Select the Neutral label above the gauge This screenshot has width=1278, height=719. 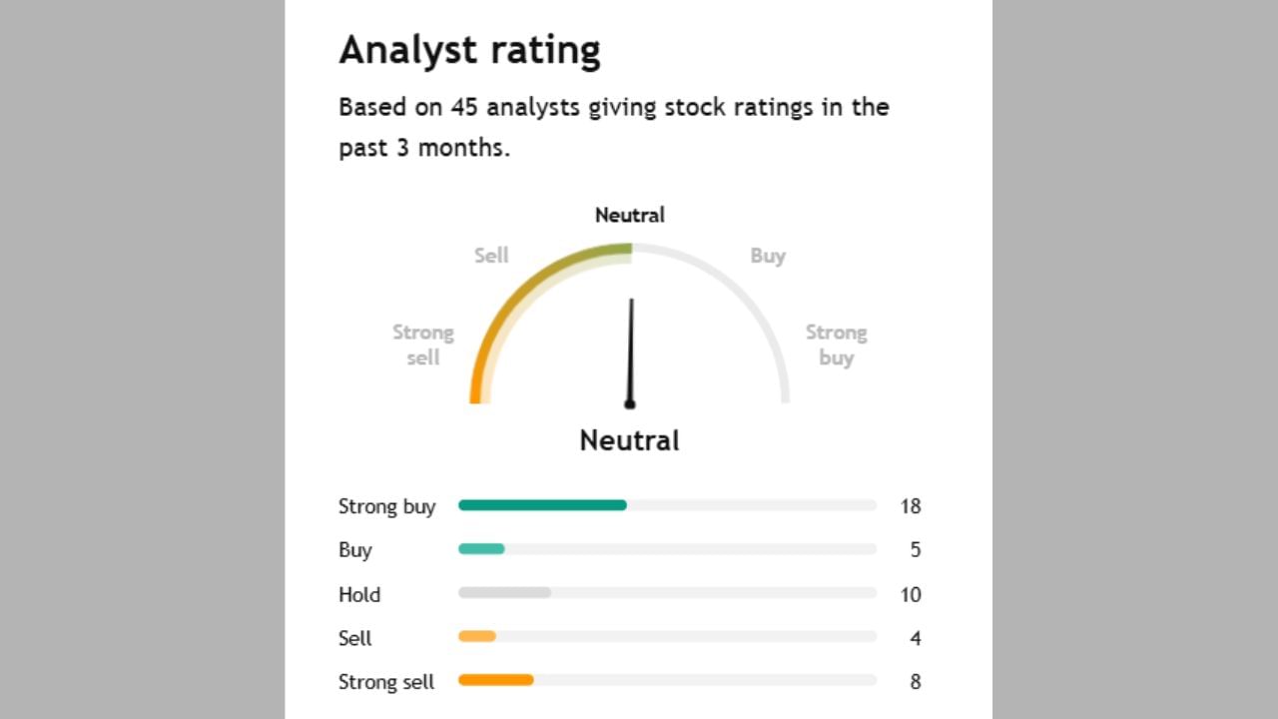click(629, 215)
